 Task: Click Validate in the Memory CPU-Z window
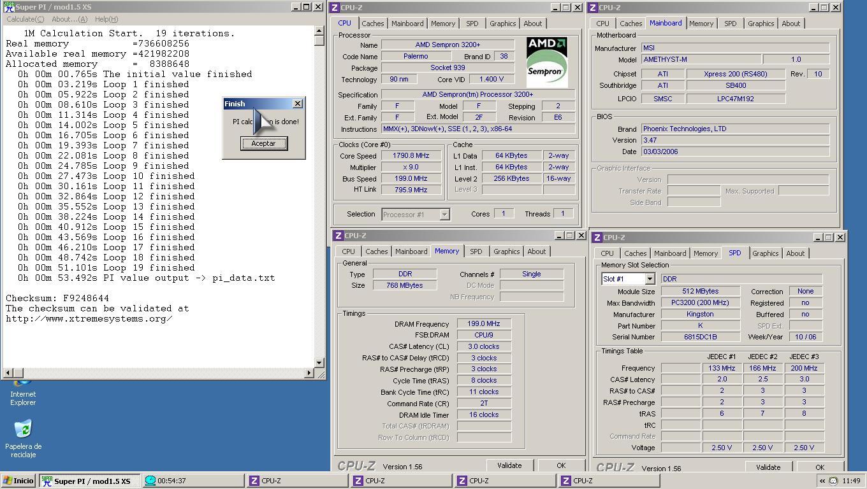[509, 465]
